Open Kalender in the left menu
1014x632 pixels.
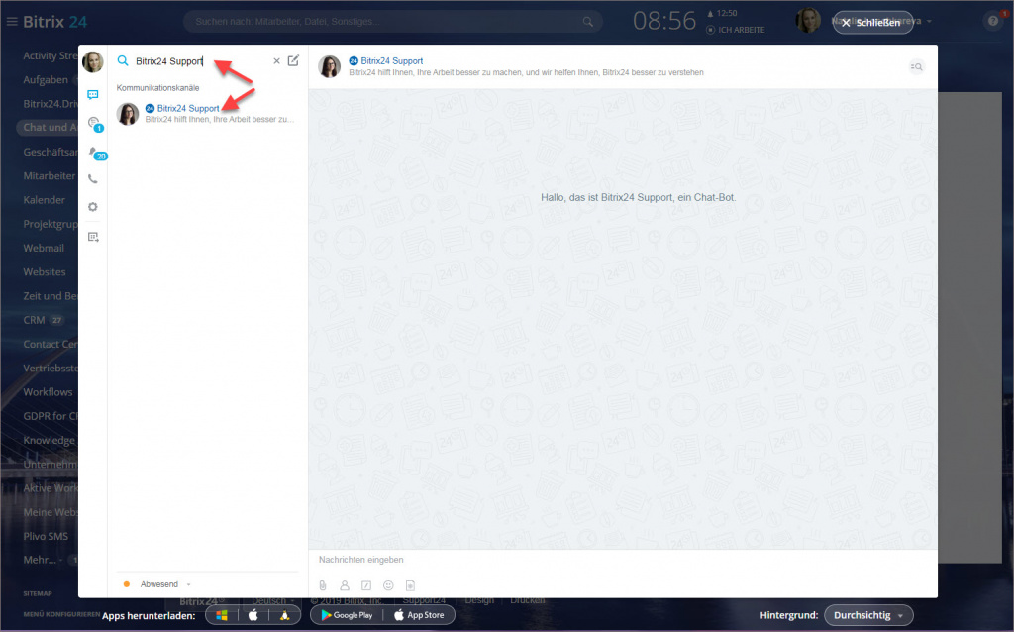(x=44, y=200)
